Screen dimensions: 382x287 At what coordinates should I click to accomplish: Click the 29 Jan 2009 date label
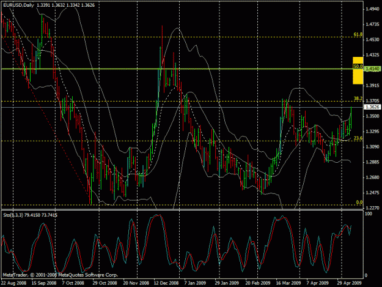pos(227,283)
